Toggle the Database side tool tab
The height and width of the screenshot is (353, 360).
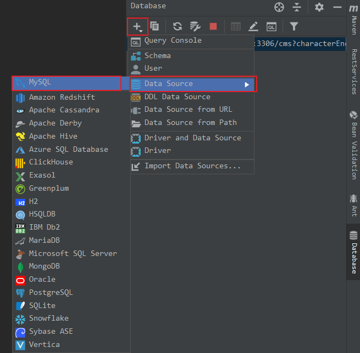(353, 252)
